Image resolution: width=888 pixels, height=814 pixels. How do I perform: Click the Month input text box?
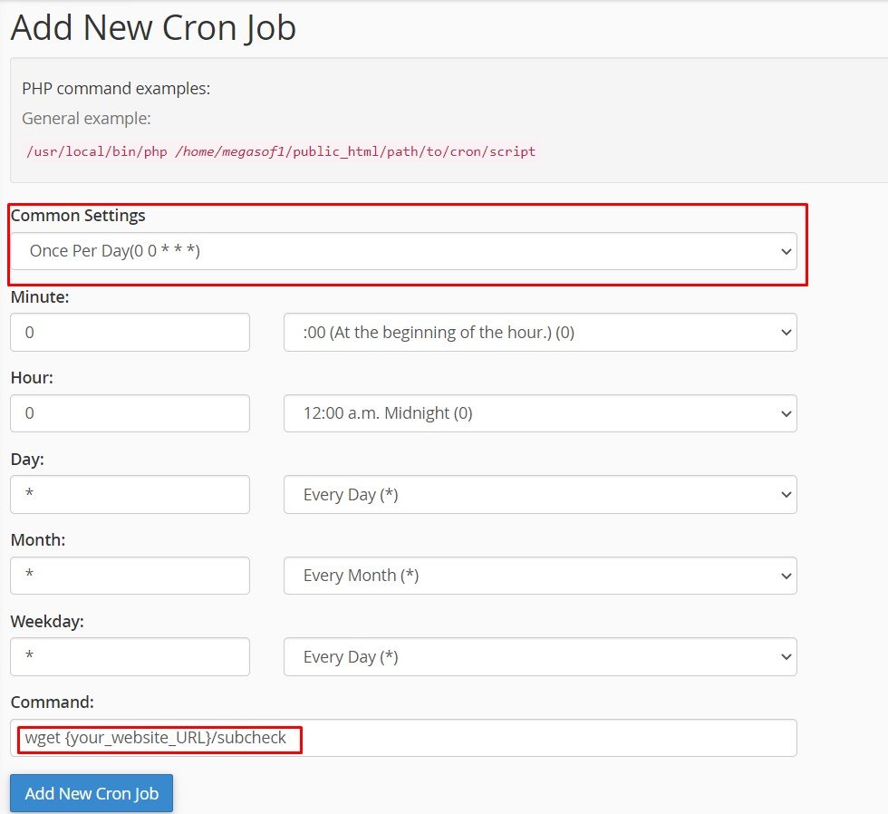tap(130, 575)
